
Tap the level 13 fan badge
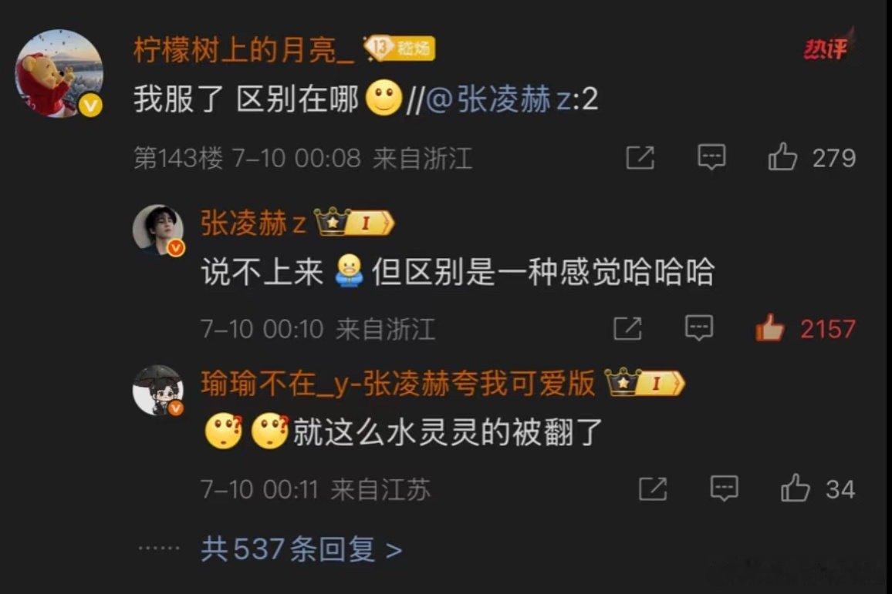[x=400, y=49]
